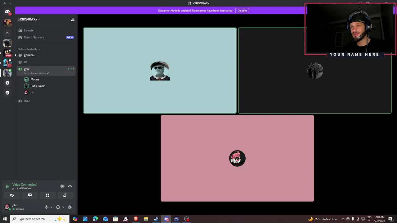
Task: Open microphone input options arrow
Action: tap(51, 207)
